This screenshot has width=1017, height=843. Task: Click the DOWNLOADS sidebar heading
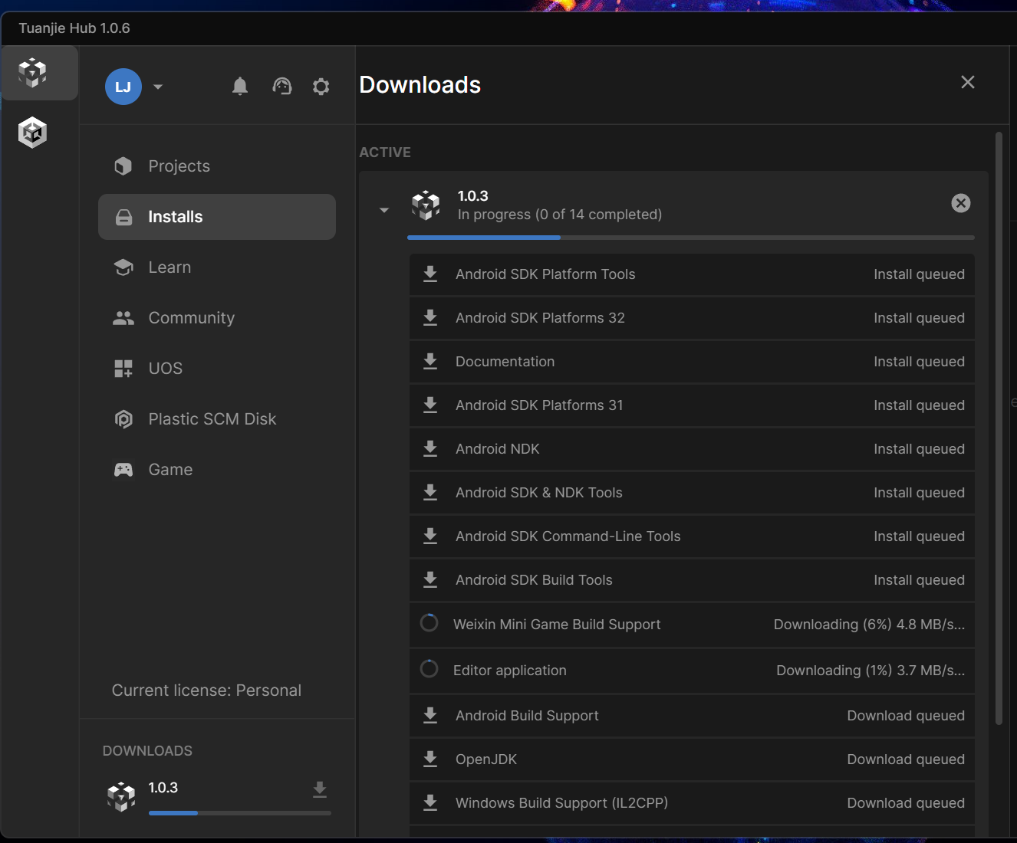(147, 751)
